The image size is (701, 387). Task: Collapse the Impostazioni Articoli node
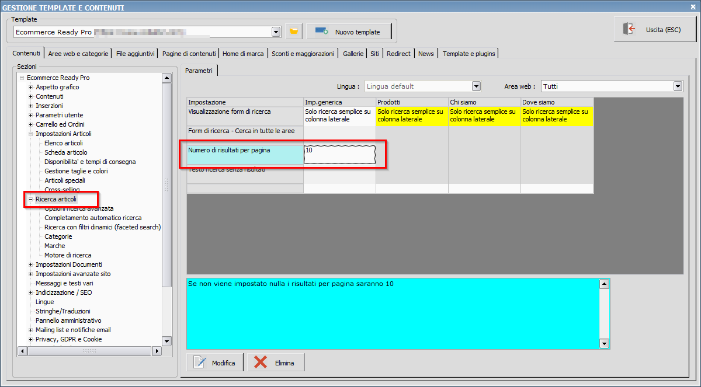(x=30, y=134)
